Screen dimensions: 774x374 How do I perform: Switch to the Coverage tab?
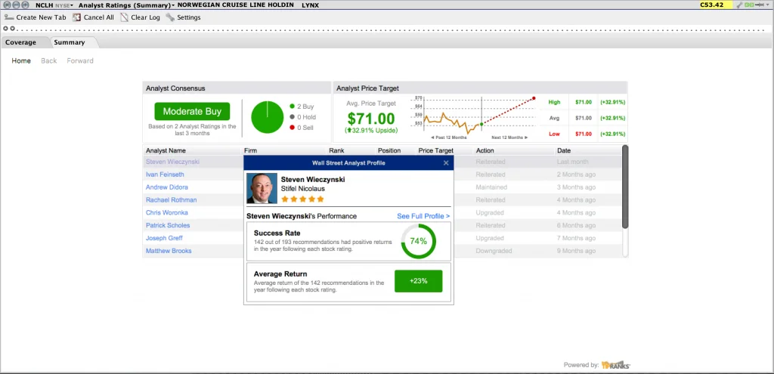(x=20, y=42)
